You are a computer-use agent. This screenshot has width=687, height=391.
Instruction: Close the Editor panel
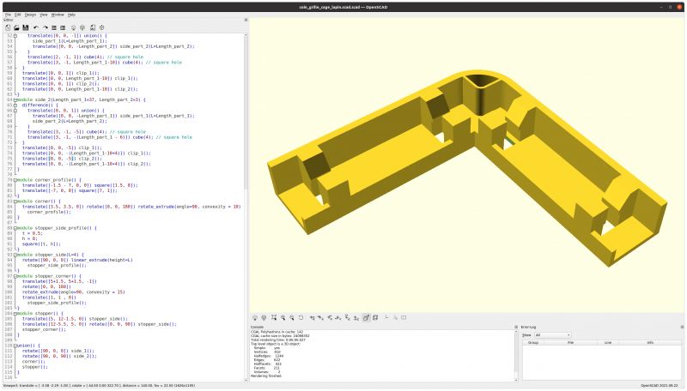pyautogui.click(x=246, y=20)
